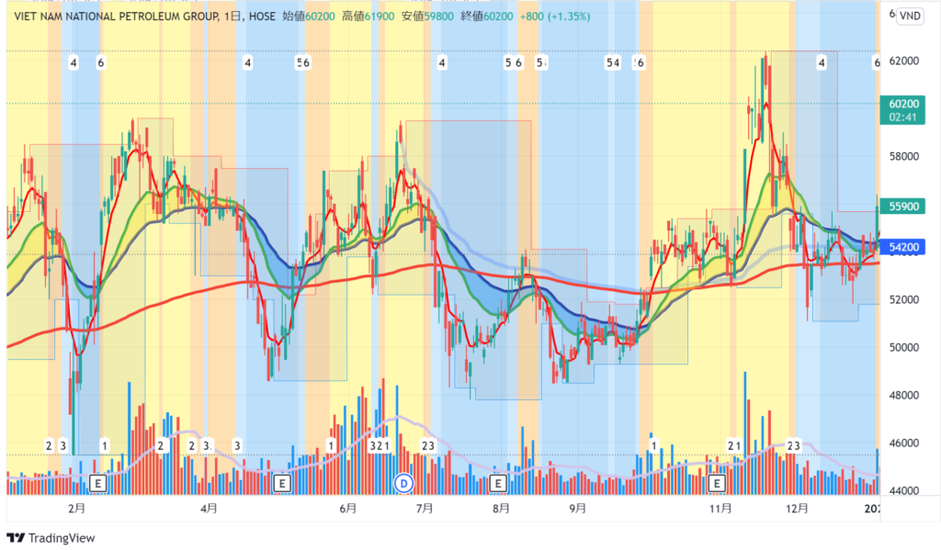Click the 9月 date axis label
The width and height of the screenshot is (941, 550).
pos(577,509)
